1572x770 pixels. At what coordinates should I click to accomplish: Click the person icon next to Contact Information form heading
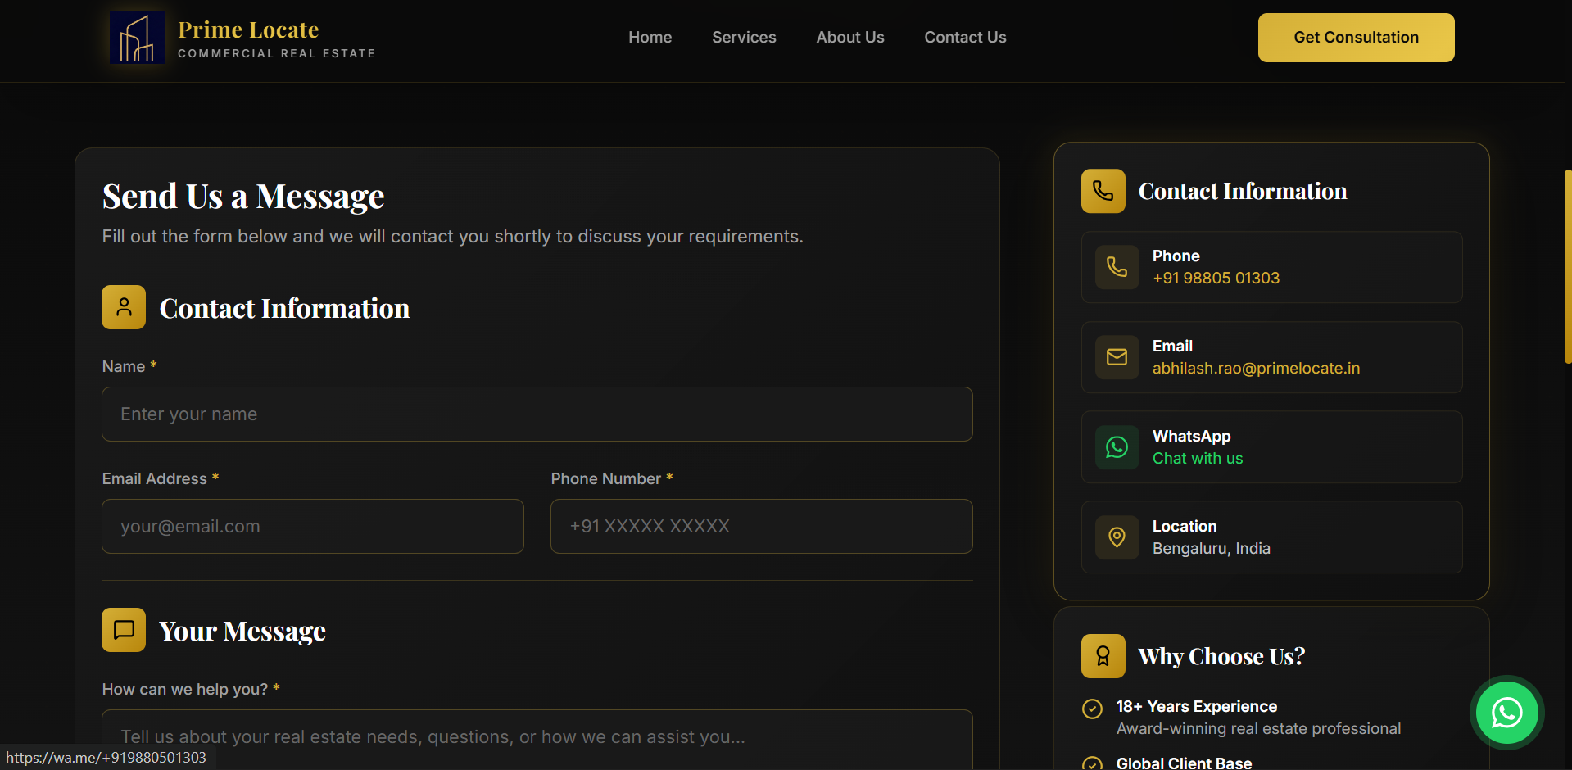[x=124, y=307]
